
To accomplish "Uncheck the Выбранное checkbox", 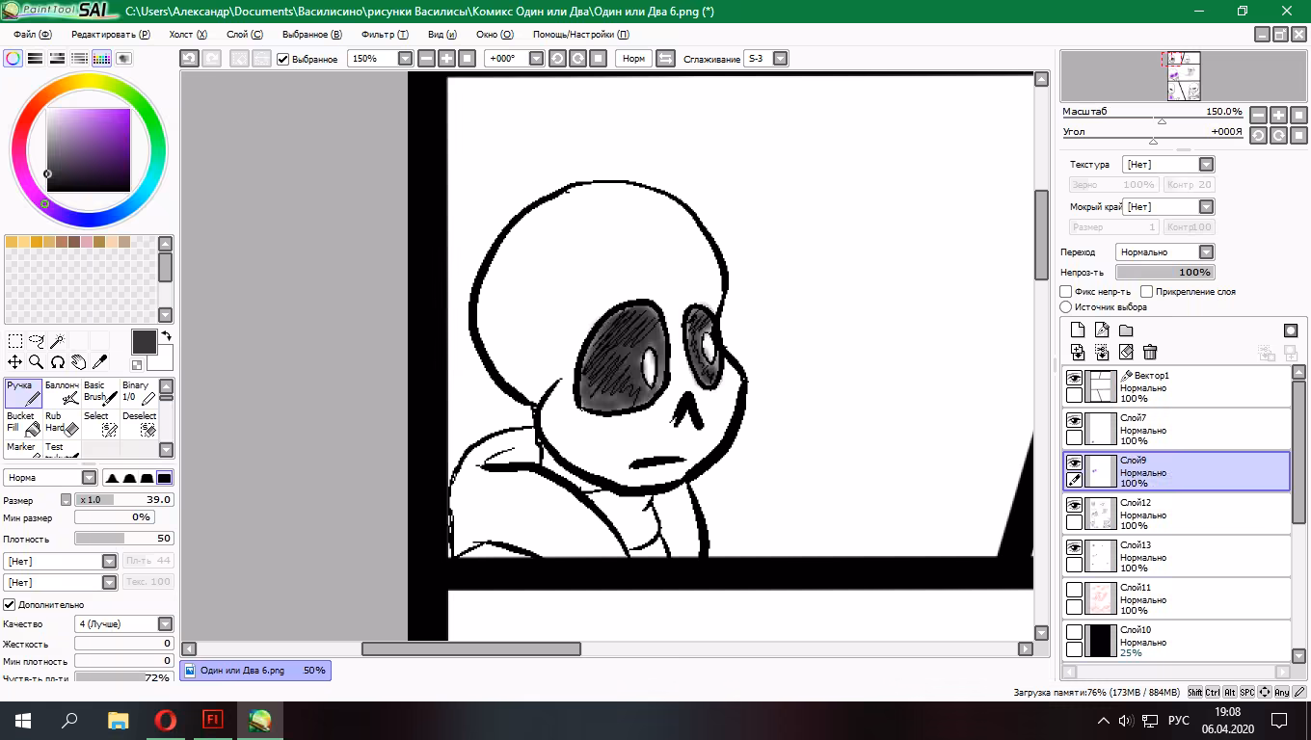I will [283, 59].
